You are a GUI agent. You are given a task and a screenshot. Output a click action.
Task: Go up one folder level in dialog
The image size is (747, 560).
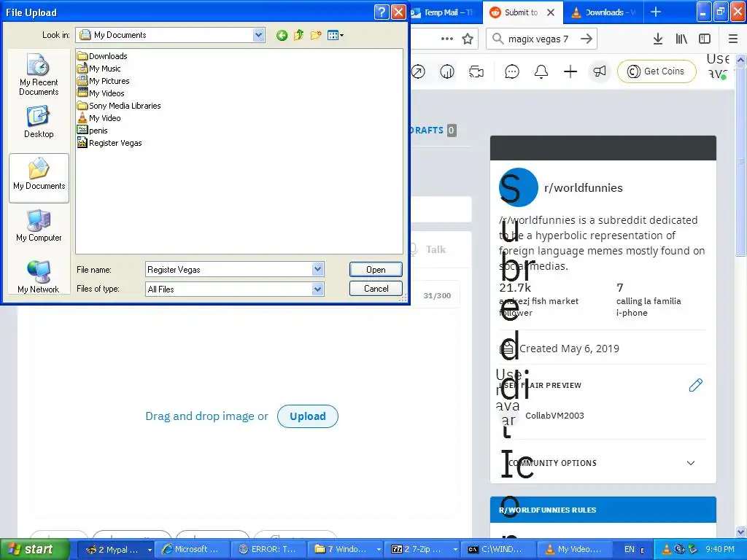point(298,35)
